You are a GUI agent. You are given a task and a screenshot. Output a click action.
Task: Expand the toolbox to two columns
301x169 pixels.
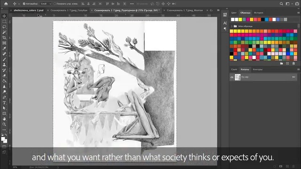pos(2,8)
